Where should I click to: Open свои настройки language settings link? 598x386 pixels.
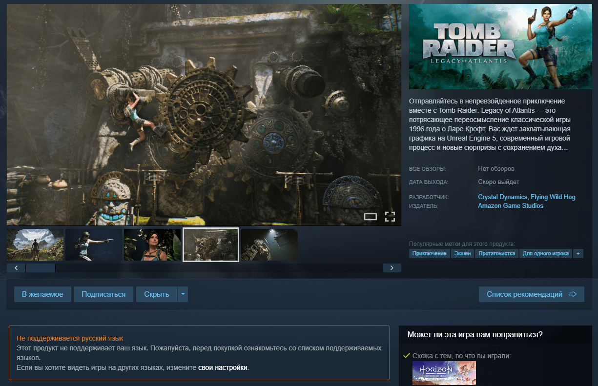click(223, 367)
